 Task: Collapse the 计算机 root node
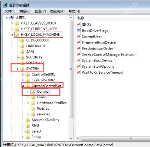pyautogui.click(x=7, y=18)
